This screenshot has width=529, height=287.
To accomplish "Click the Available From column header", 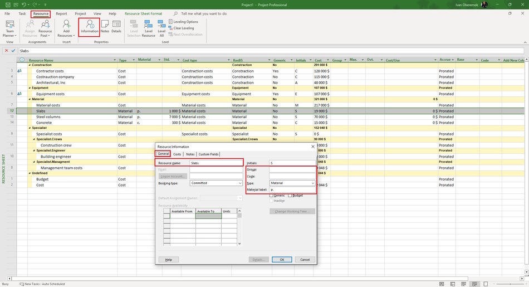I will [x=183, y=211].
